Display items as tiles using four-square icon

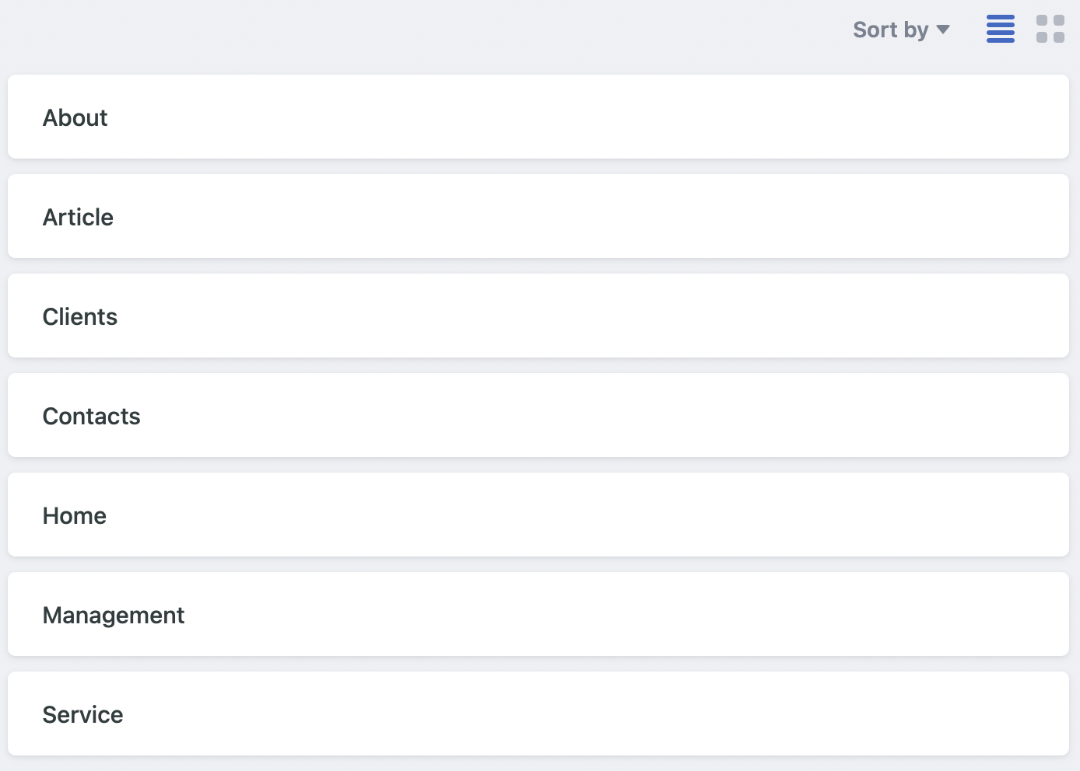coord(1050,30)
